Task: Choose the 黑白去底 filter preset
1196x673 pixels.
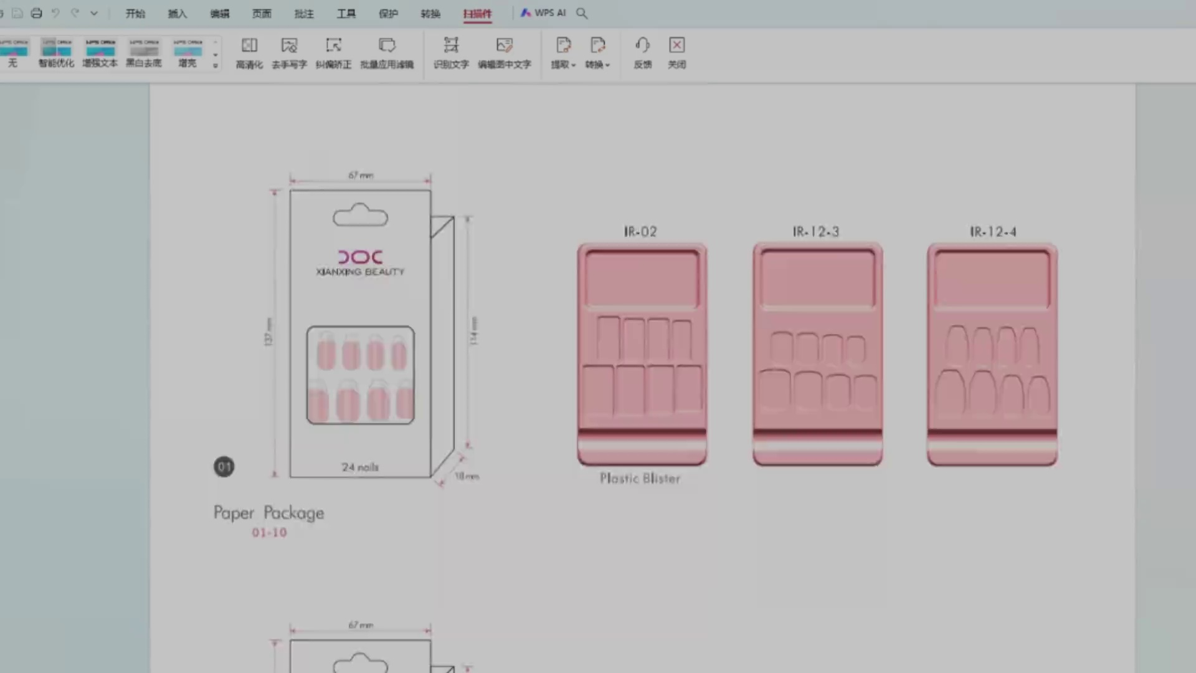Action: (144, 52)
